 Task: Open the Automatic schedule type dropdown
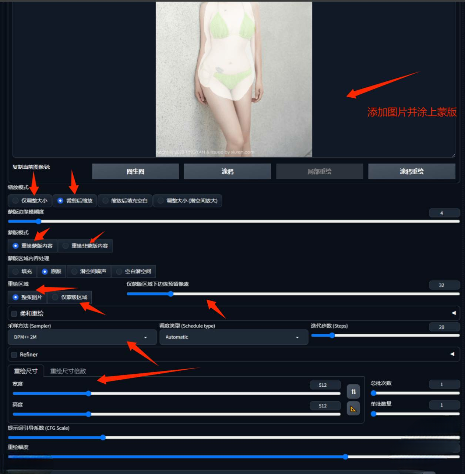[233, 337]
